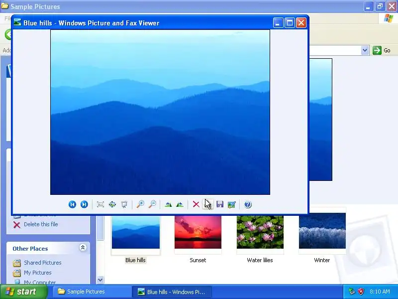Zoom in with the magnifier plus icon
Viewport: 398px width, 299px height.
[x=140, y=204]
